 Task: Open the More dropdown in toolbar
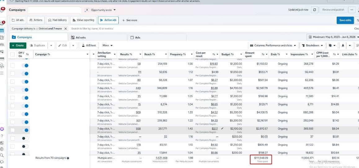[108, 45]
